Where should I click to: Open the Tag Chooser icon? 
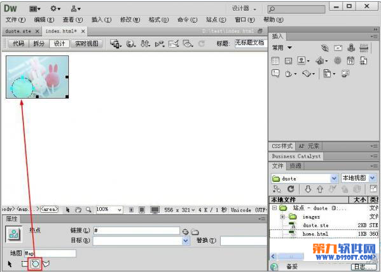point(345,73)
